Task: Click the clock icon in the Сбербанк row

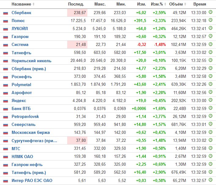Action: point(211,12)
